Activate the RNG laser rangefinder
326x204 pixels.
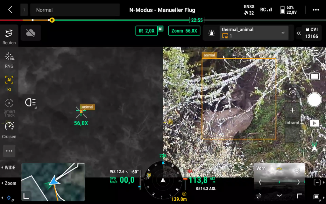[9, 60]
